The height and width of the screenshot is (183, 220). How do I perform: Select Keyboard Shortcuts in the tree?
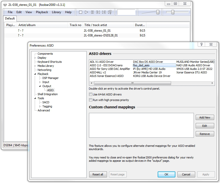(x=49, y=62)
